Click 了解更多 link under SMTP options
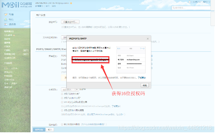The height and width of the screenshot is (134, 215). click(x=116, y=106)
